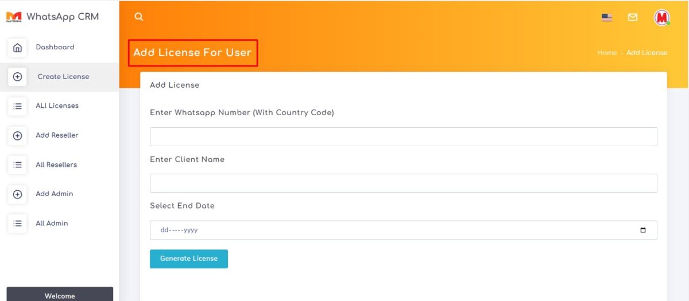Open the Add Admin menu item
This screenshot has width=689, height=301.
pos(55,194)
